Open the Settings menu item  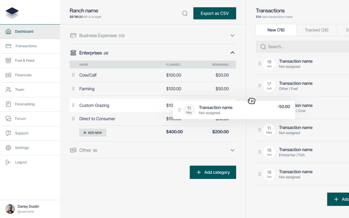[x=30, y=148]
